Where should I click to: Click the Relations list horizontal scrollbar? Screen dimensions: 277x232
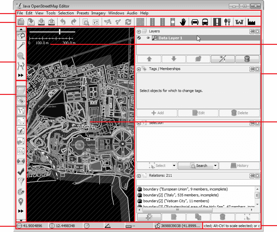click(178, 210)
